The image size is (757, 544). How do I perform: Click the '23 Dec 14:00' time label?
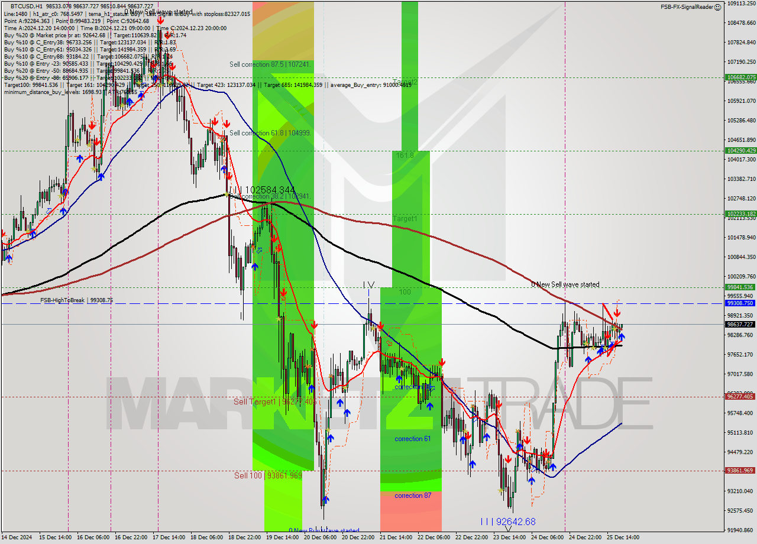click(x=510, y=537)
